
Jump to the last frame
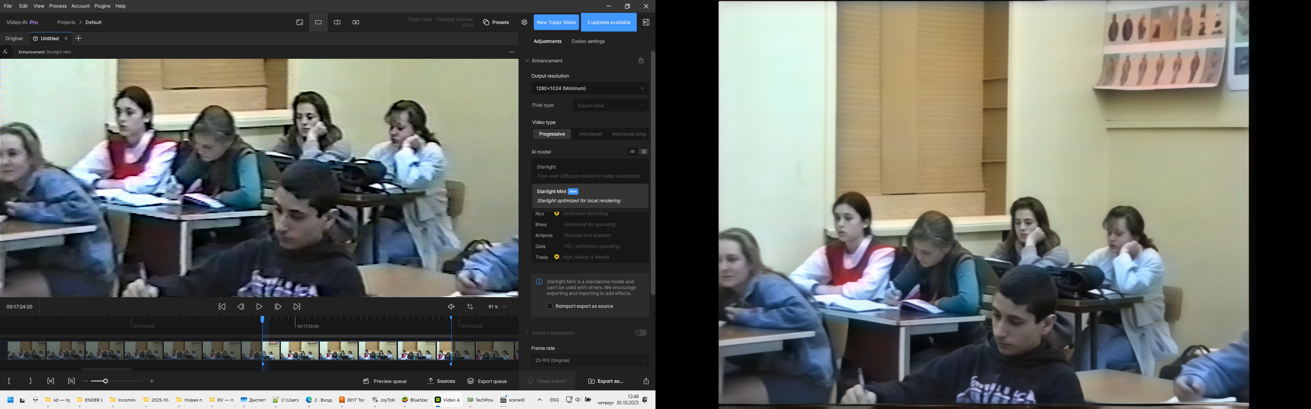[297, 307]
